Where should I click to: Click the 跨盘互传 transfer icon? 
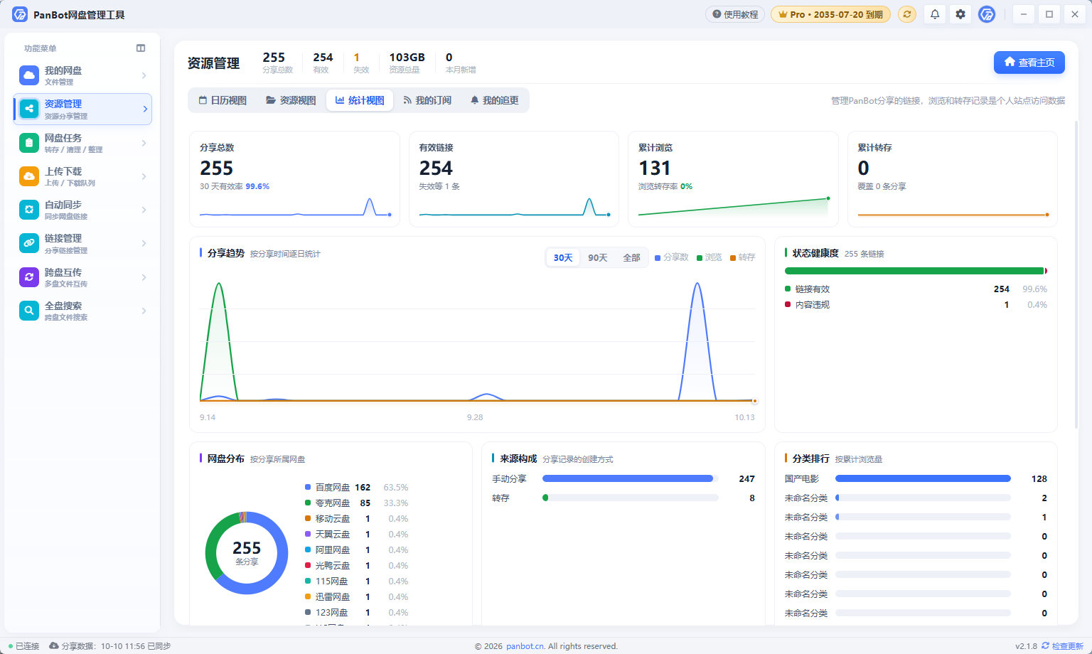coord(29,277)
